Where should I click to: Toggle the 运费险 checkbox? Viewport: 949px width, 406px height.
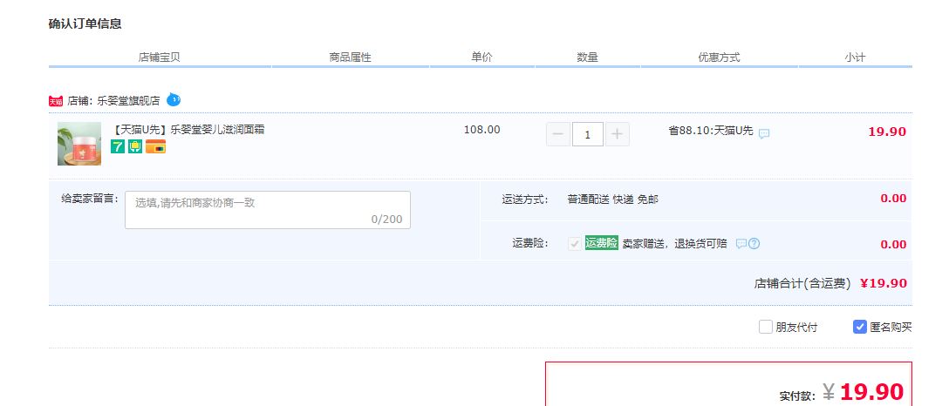574,243
